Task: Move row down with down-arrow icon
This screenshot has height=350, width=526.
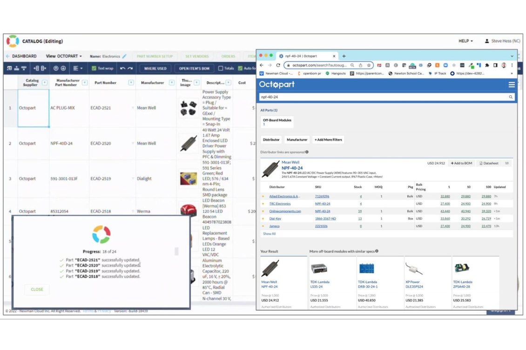Action: [63, 68]
